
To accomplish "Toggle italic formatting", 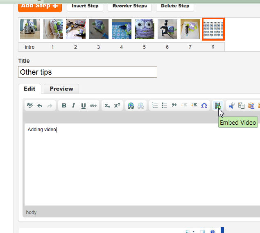I will (x=73, y=105).
